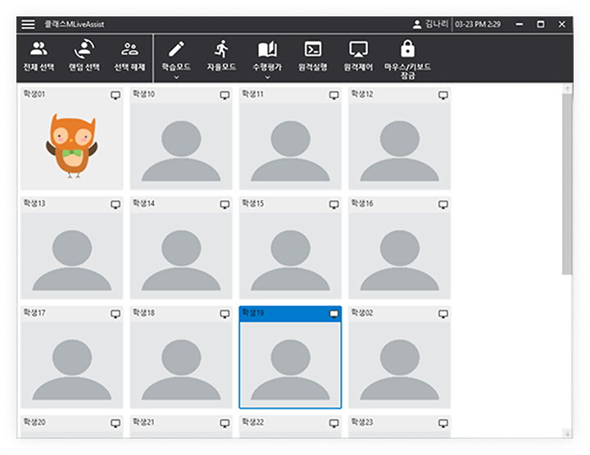Viewport: 590px width, 455px height.
Task: Click the scrollbar down arrow
Action: tap(567, 433)
